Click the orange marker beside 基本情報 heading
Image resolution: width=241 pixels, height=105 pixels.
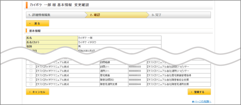pyautogui.click(x=26, y=31)
